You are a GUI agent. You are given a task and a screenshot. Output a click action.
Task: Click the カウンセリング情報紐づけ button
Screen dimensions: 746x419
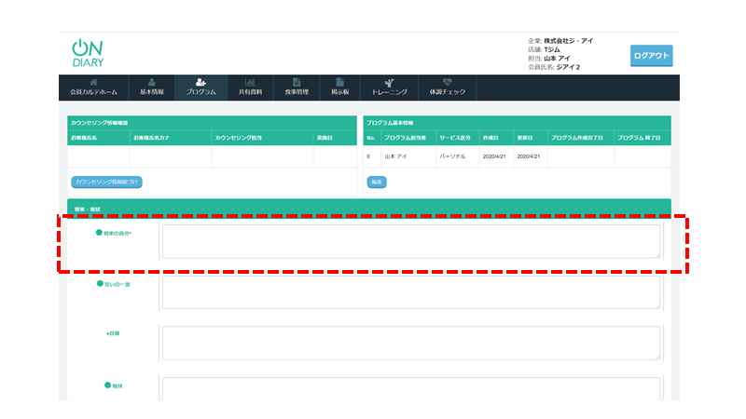(106, 182)
